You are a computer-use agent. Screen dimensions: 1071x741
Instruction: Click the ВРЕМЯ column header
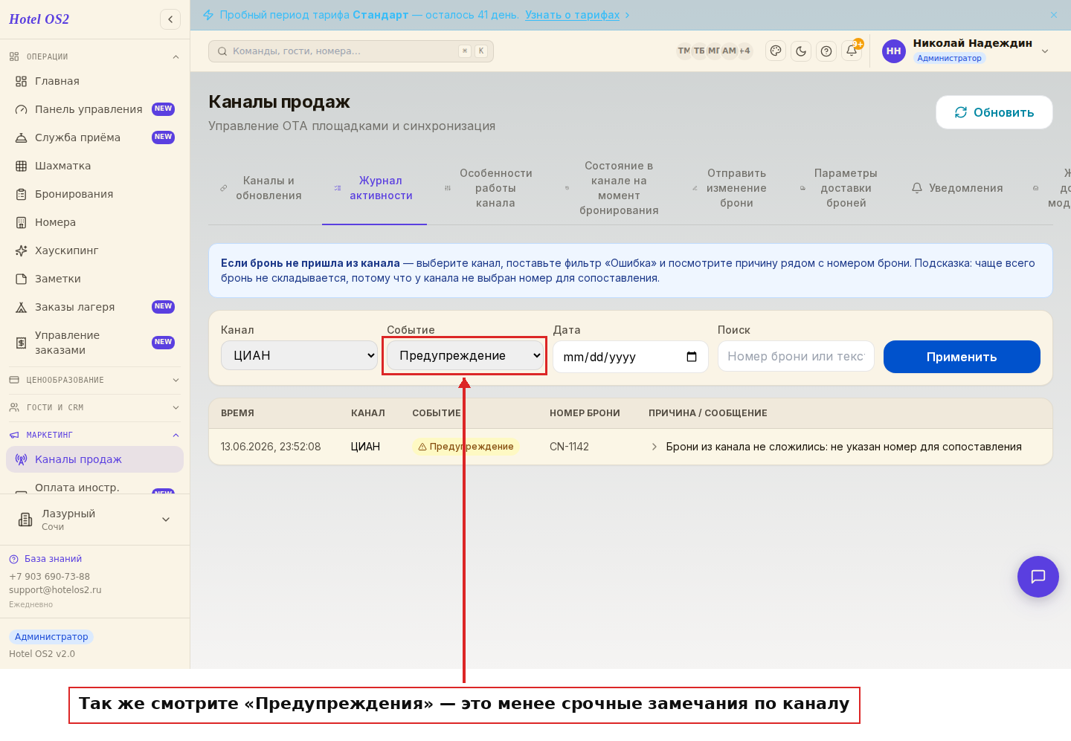[x=237, y=413]
